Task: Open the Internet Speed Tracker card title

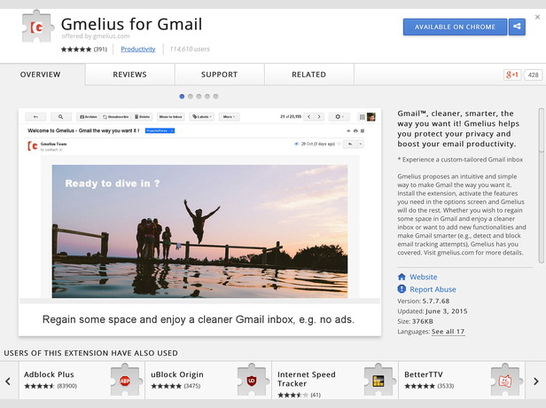Action: pos(307,379)
